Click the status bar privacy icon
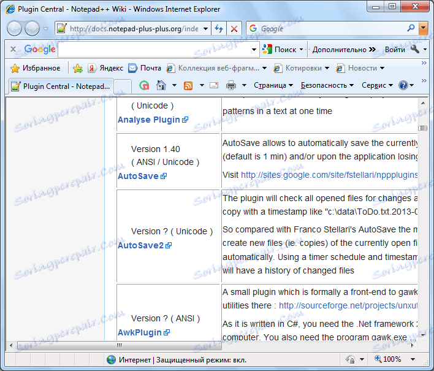 tap(350, 359)
